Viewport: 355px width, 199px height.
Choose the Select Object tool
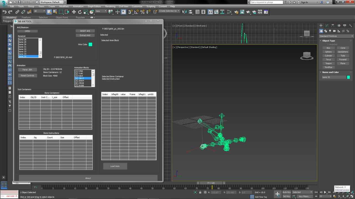pos(49,12)
